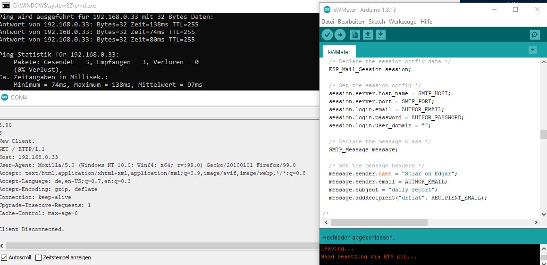Click the cmd.exe window title bar
Screen dimensions: 547x265
(142, 5)
